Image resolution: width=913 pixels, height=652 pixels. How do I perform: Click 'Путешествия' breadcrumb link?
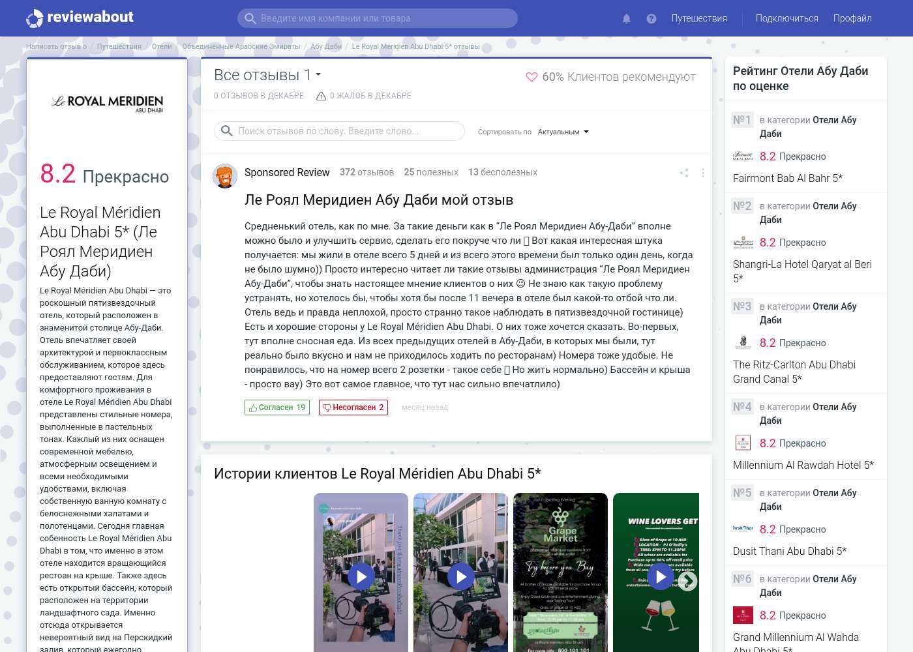pos(119,46)
